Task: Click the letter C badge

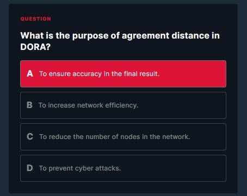Action: [30, 137]
